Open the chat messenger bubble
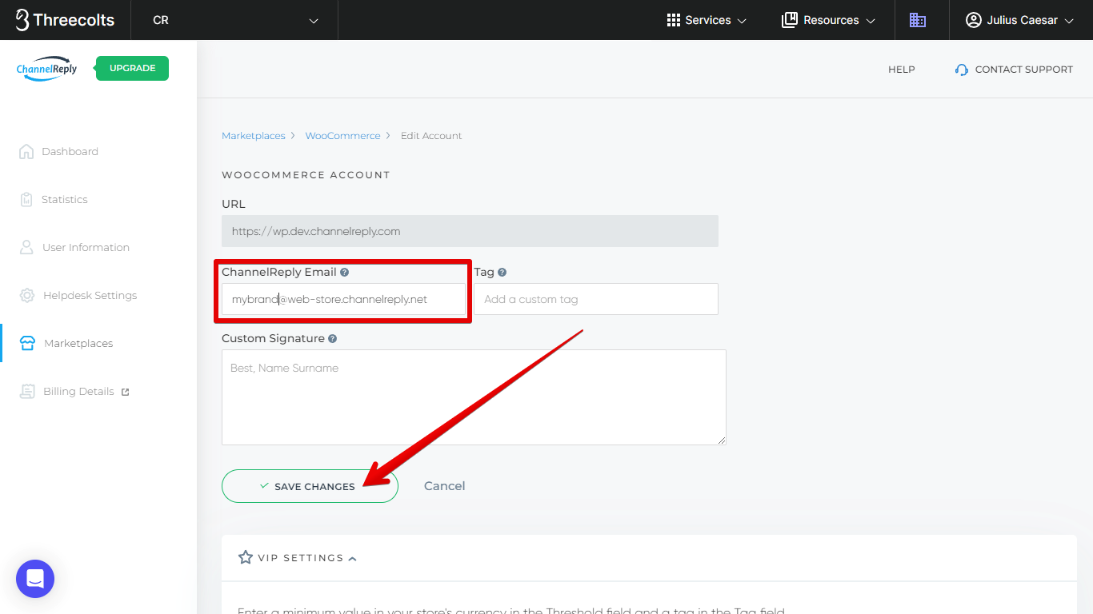This screenshot has width=1093, height=614. click(x=35, y=579)
